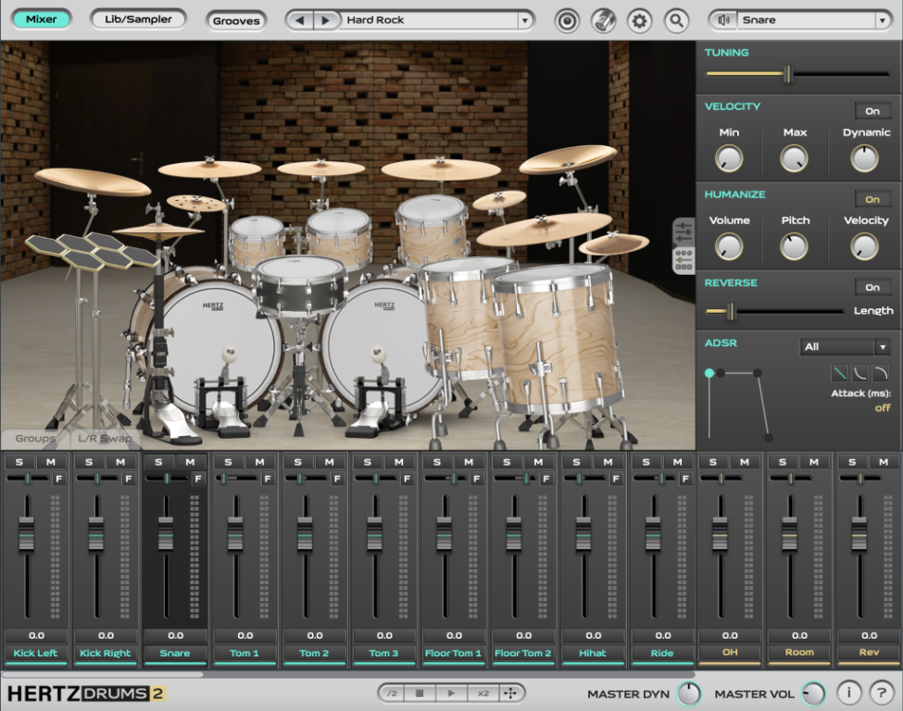This screenshot has height=711, width=903.
Task: Toggle Velocity On switch
Action: tap(872, 110)
